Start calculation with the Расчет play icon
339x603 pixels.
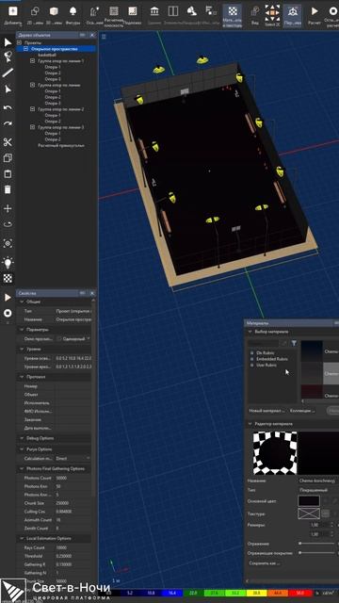315,11
